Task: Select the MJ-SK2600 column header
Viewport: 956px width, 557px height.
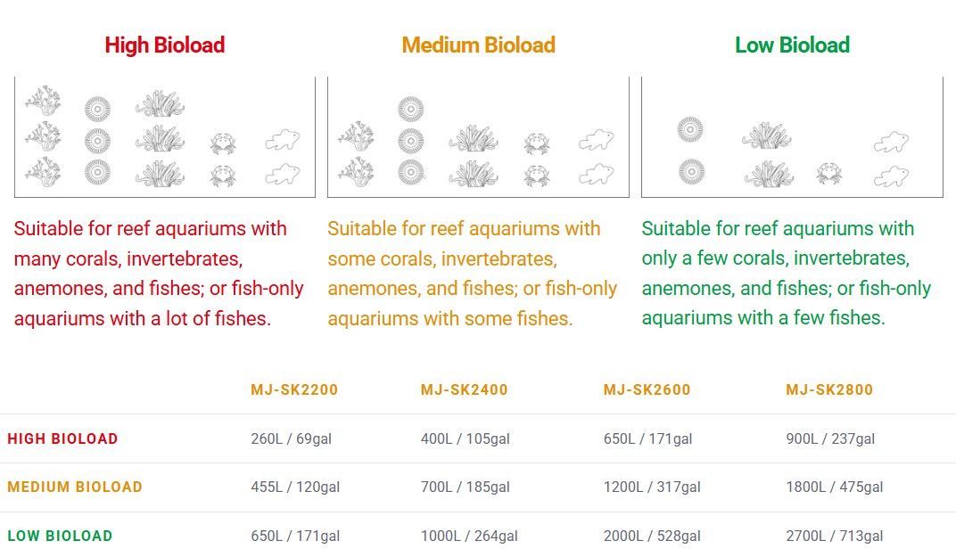Action: [647, 389]
